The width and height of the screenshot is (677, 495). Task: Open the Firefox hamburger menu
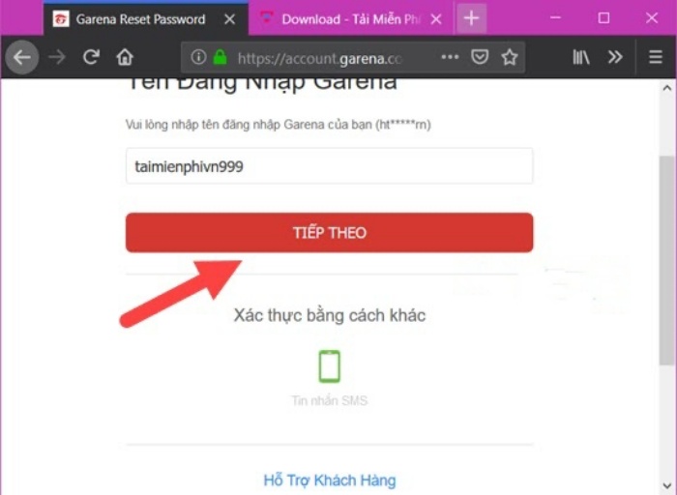click(x=656, y=57)
